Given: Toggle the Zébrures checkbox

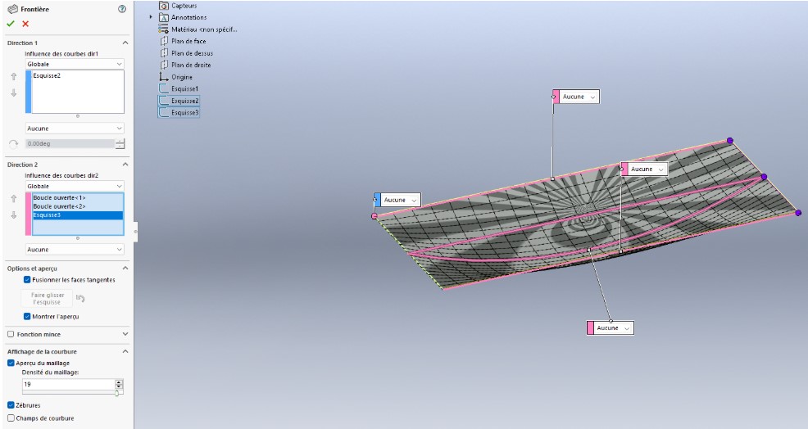Looking at the screenshot, I should [11, 404].
